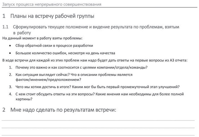Click the list number "4."
This screenshot has width=199, height=137.
coord(10,94)
